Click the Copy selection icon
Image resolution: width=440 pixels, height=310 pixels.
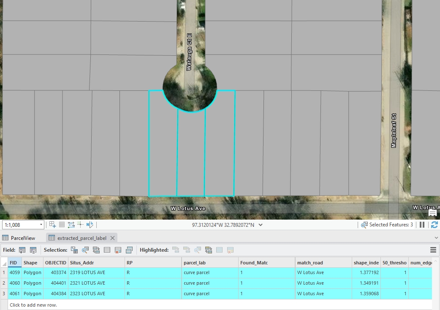click(129, 250)
